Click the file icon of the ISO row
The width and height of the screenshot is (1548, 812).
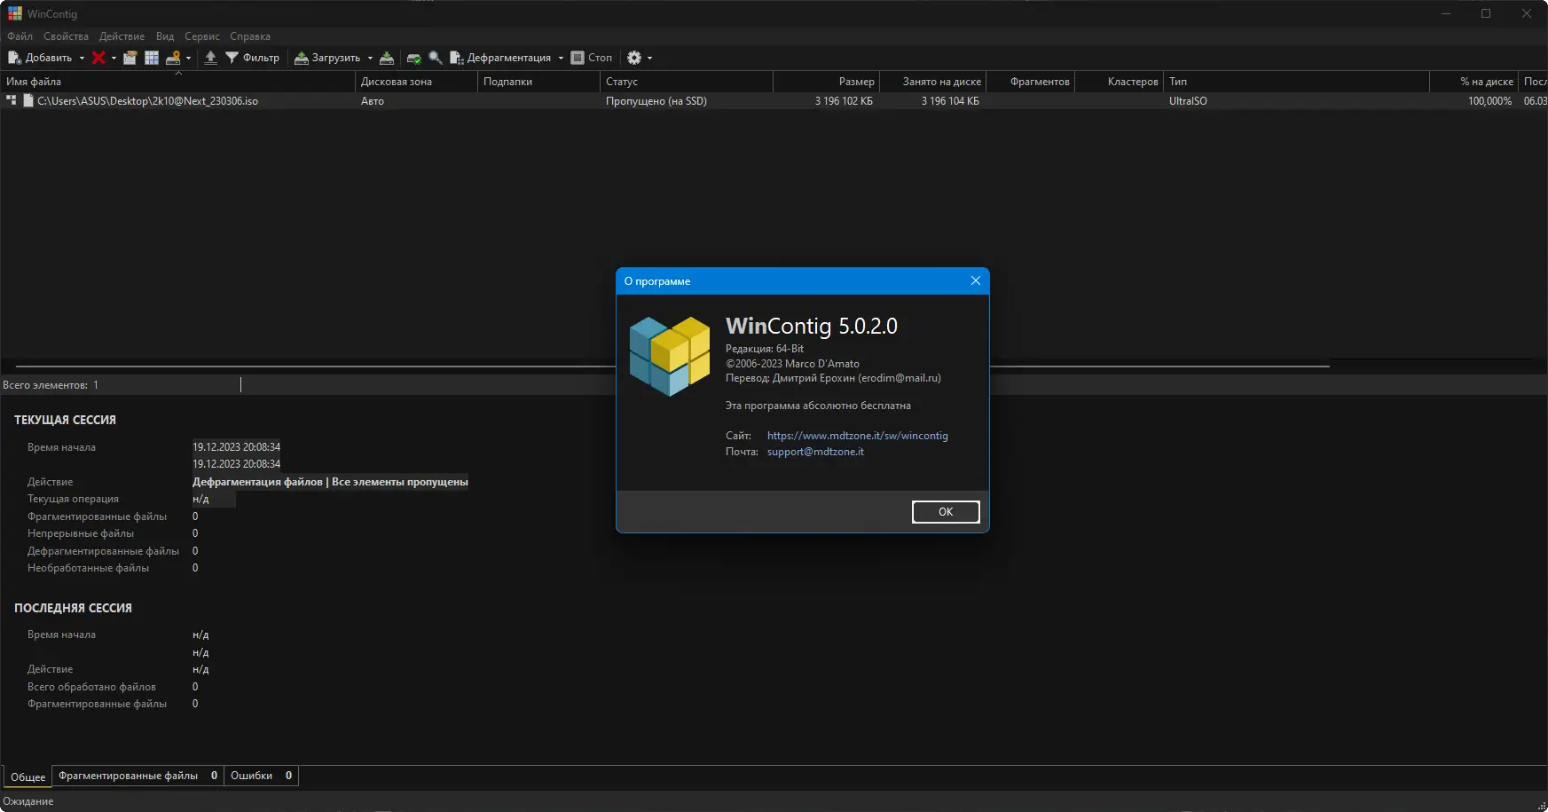(x=28, y=101)
